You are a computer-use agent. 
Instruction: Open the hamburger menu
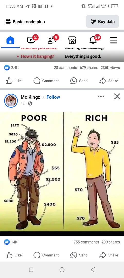[113, 40]
